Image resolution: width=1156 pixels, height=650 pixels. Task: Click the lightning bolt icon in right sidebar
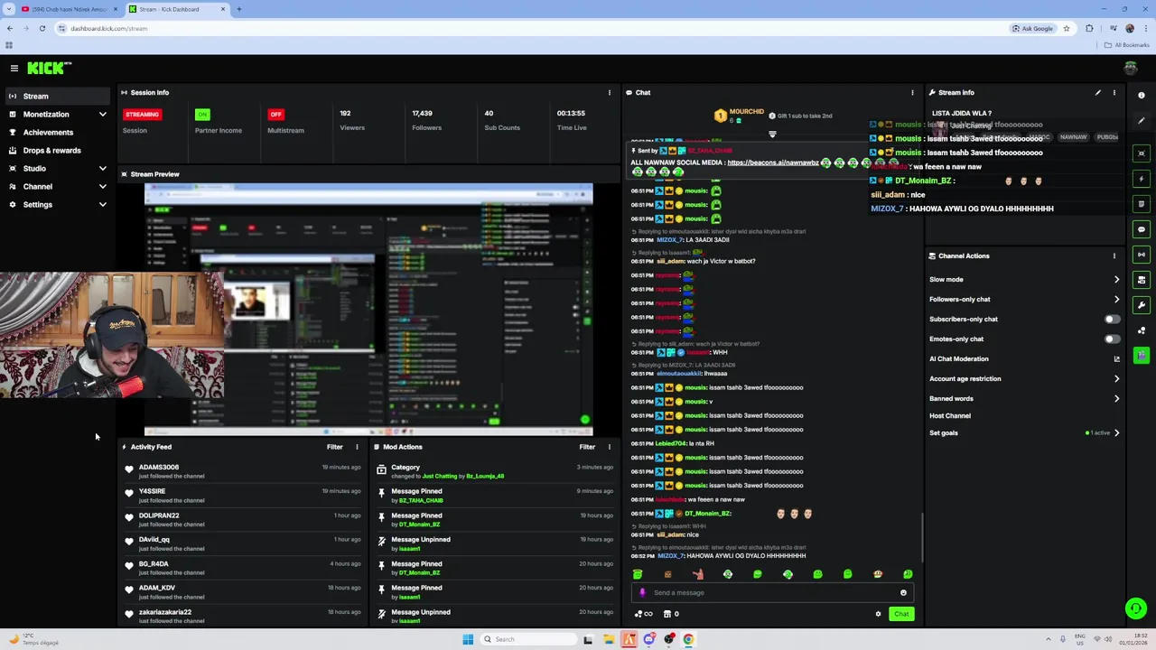pos(1142,179)
